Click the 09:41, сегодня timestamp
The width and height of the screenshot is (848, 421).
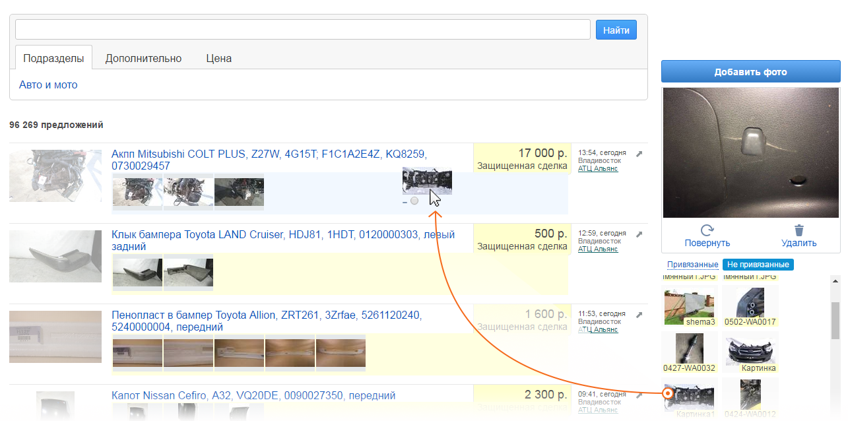pos(602,394)
